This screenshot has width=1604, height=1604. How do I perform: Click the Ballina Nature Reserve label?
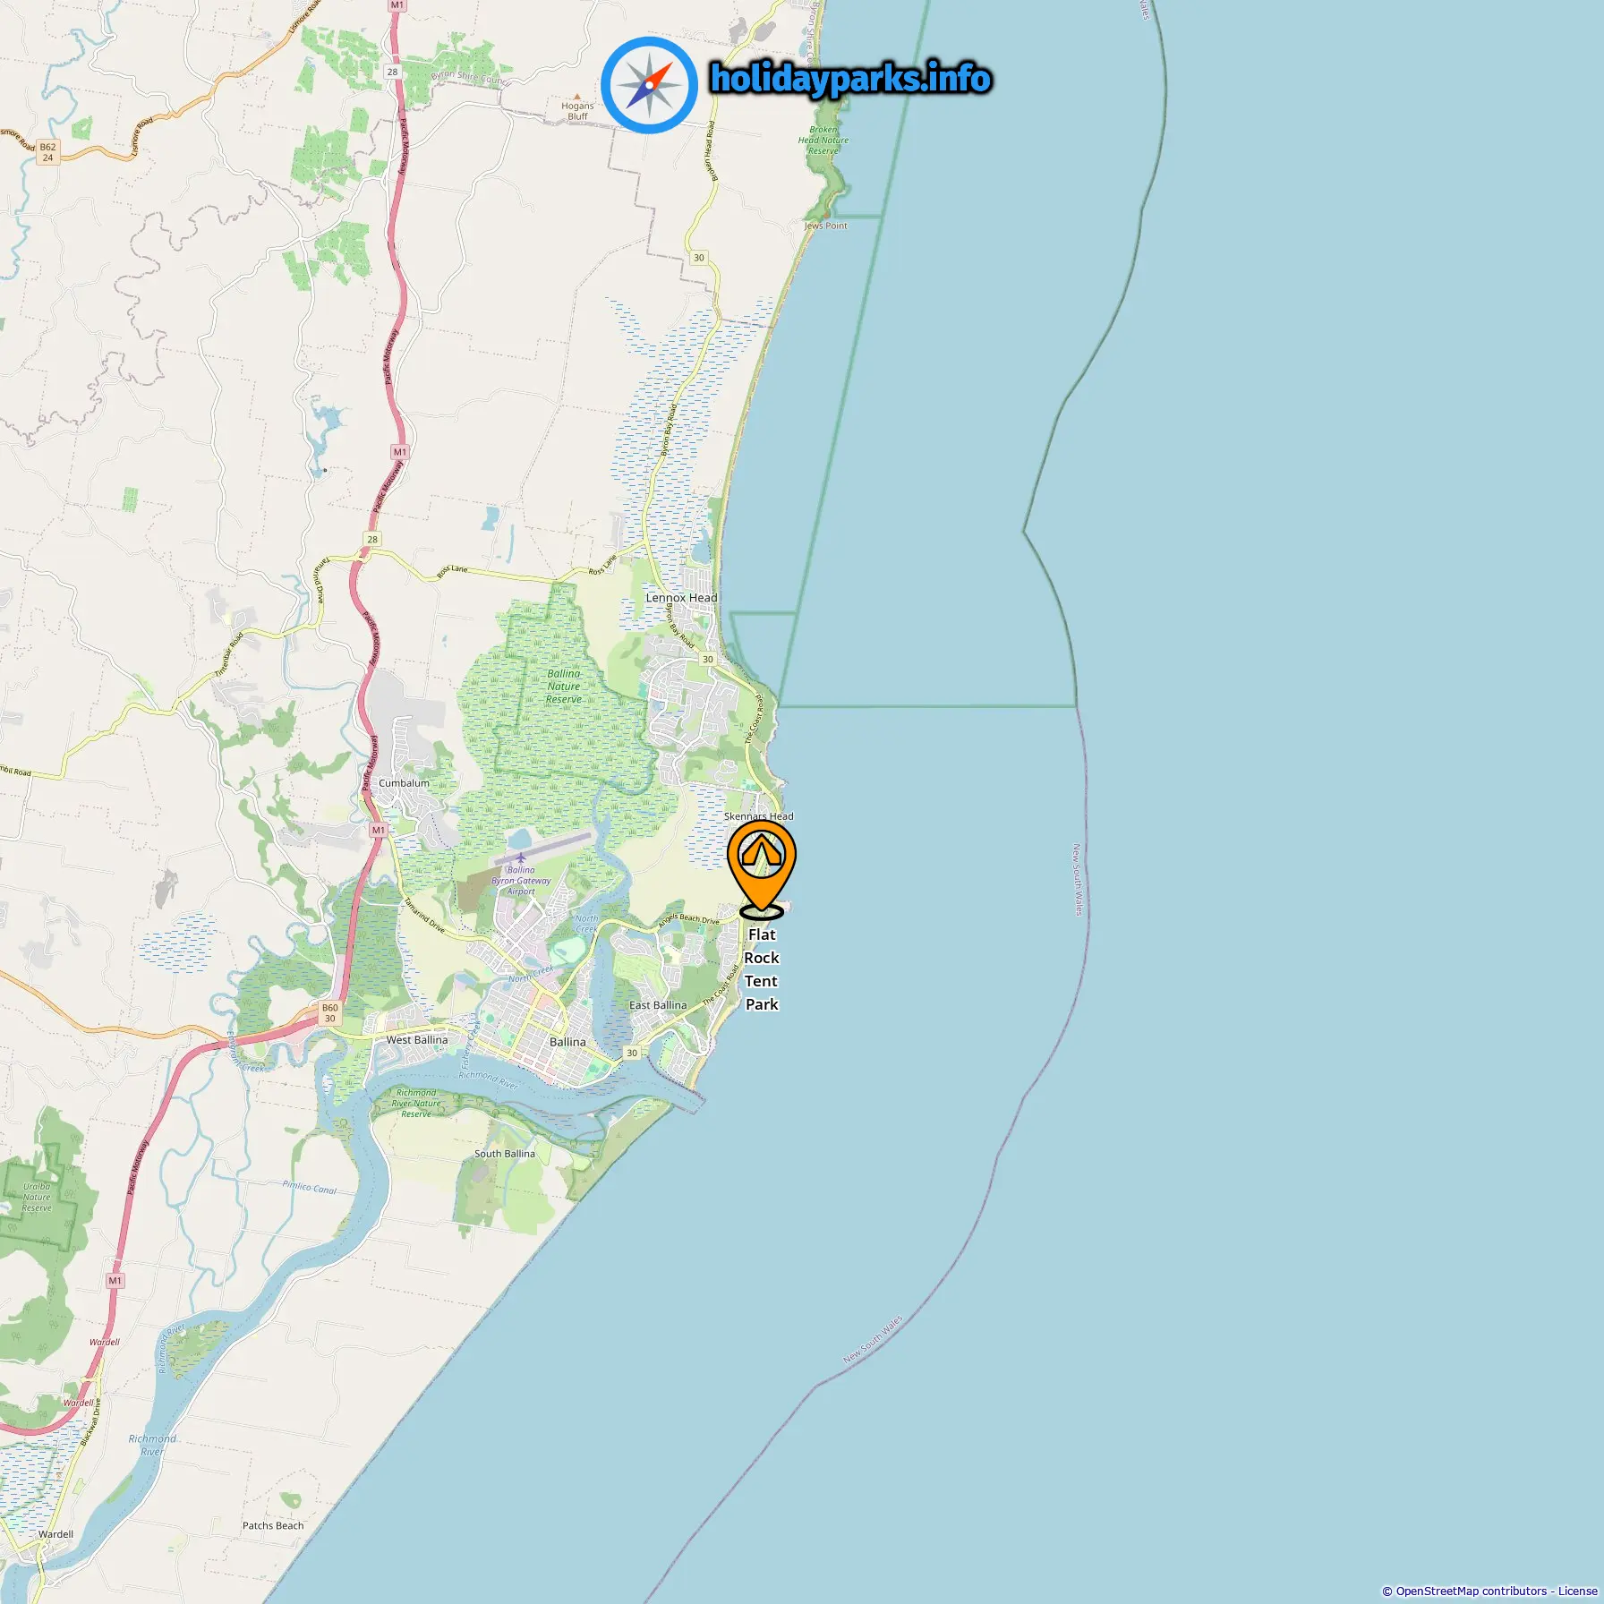pyautogui.click(x=564, y=687)
